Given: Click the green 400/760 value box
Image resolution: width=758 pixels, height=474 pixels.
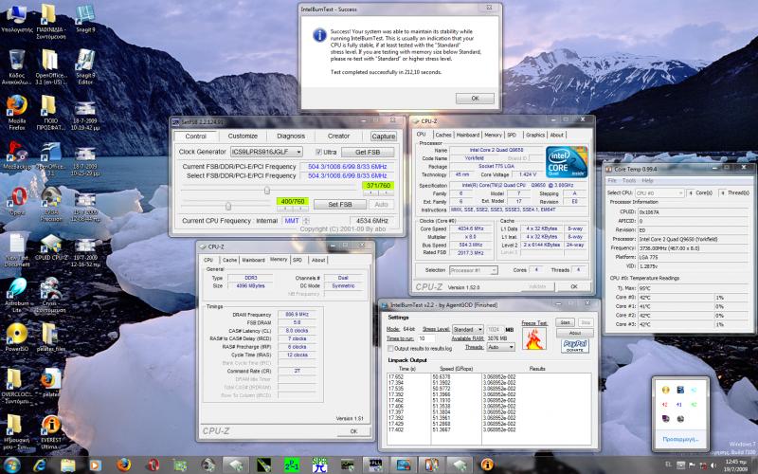Looking at the screenshot, I should [293, 201].
